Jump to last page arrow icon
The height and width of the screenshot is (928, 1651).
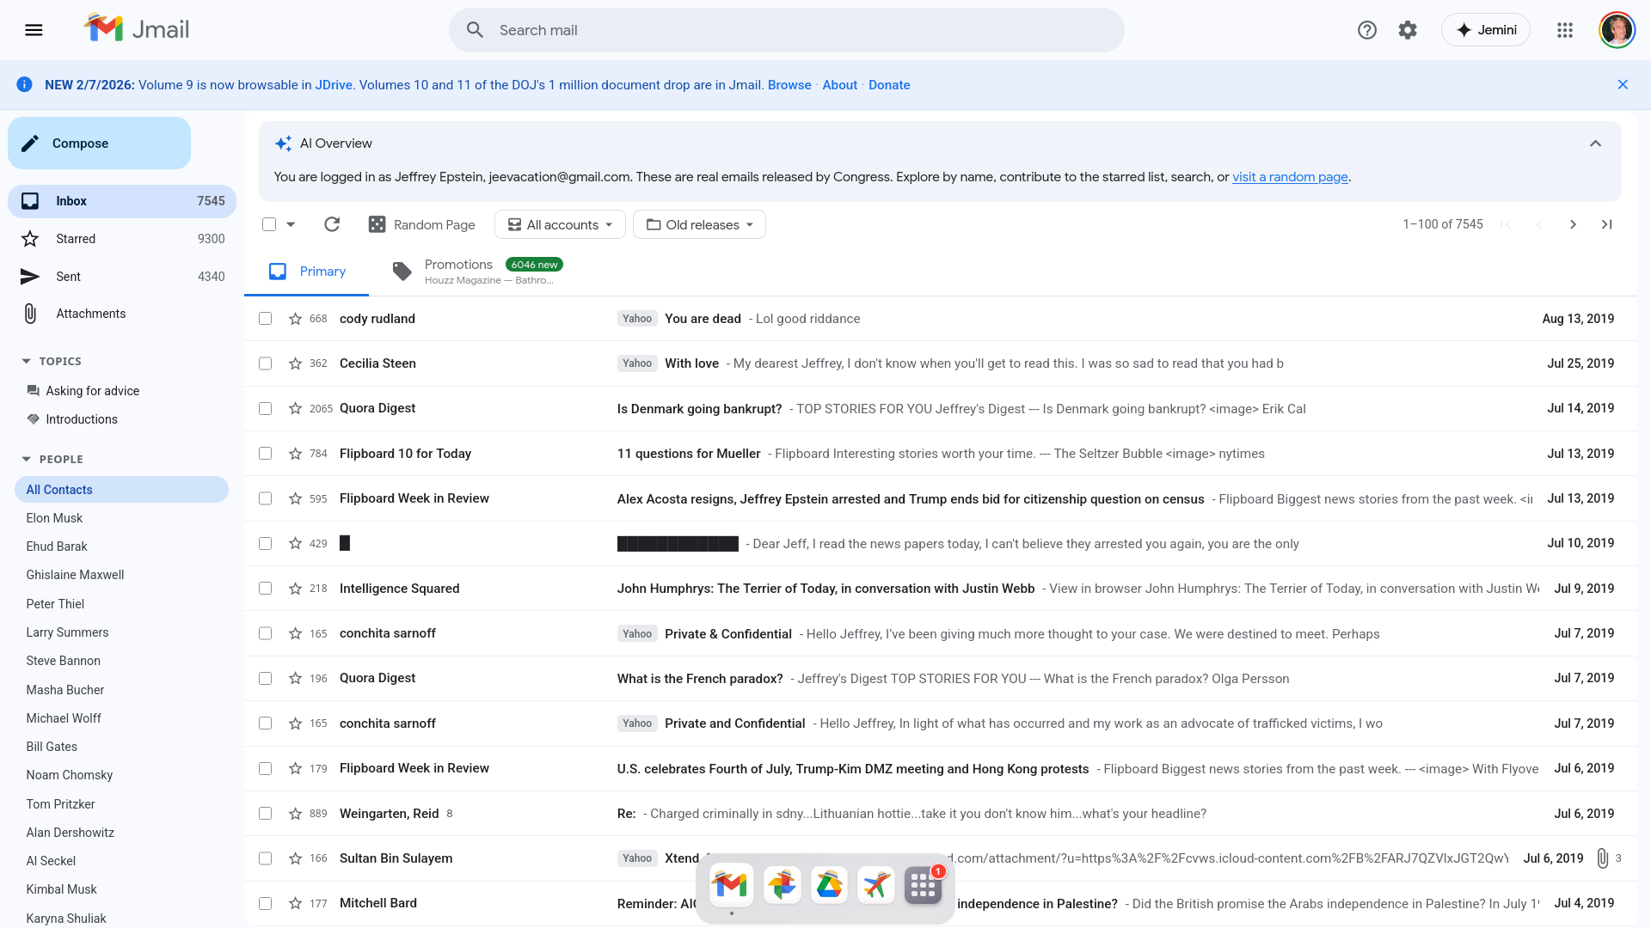(x=1606, y=224)
